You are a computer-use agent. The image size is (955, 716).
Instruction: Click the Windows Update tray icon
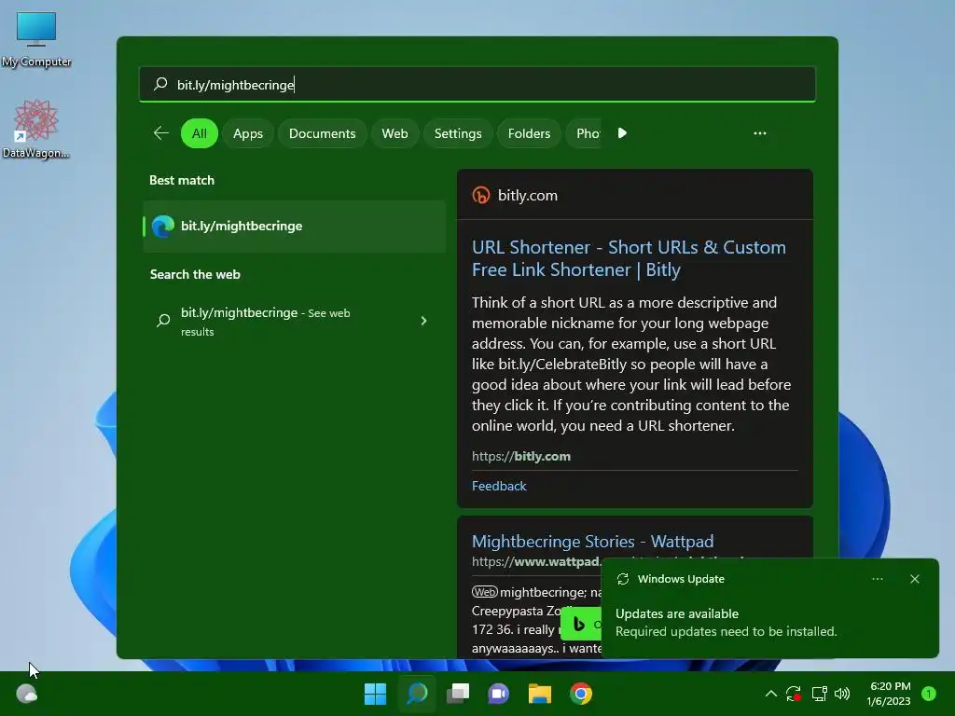[x=793, y=694]
